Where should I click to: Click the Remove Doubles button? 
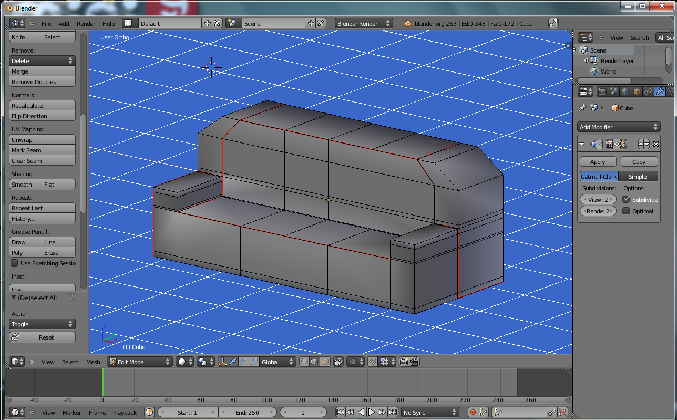point(42,82)
